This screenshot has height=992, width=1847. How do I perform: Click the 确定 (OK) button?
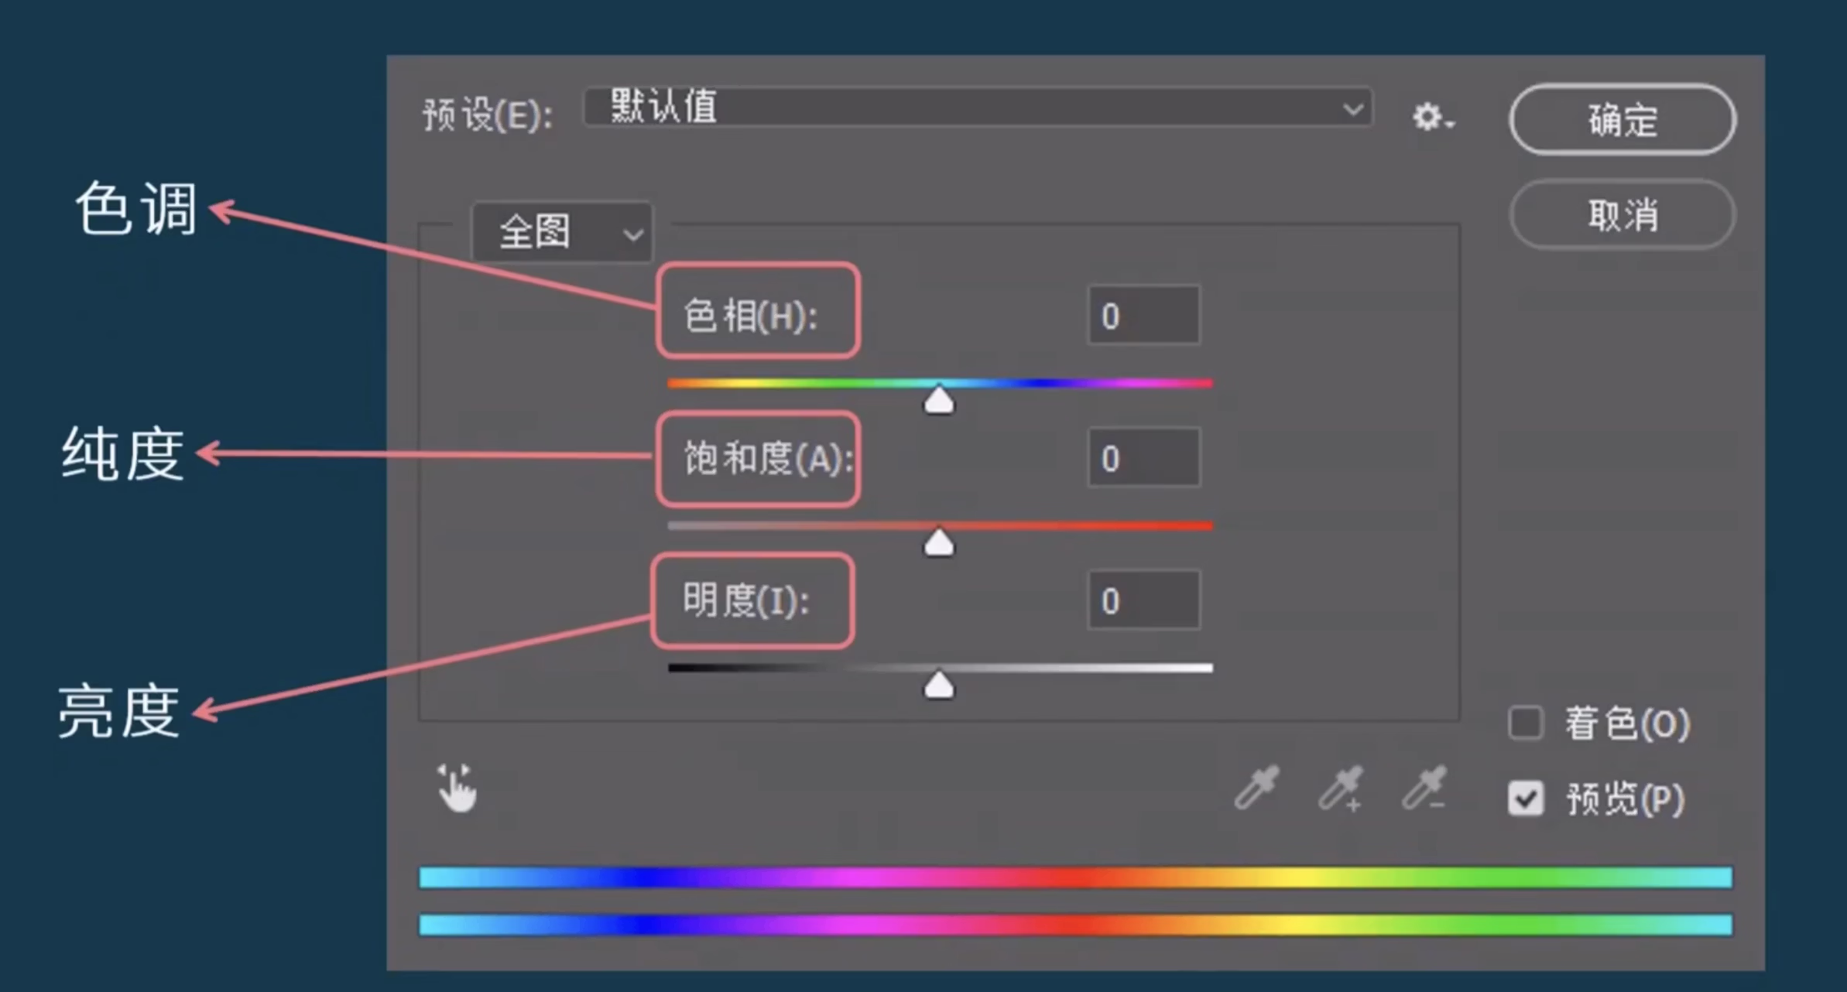(x=1622, y=120)
